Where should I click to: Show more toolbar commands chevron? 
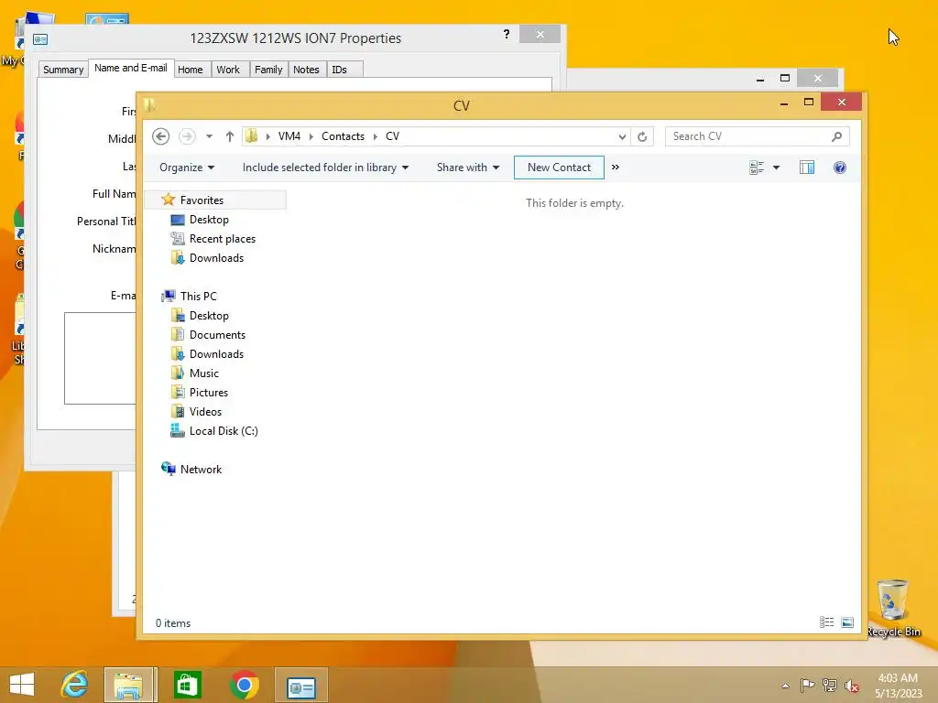[x=615, y=168]
